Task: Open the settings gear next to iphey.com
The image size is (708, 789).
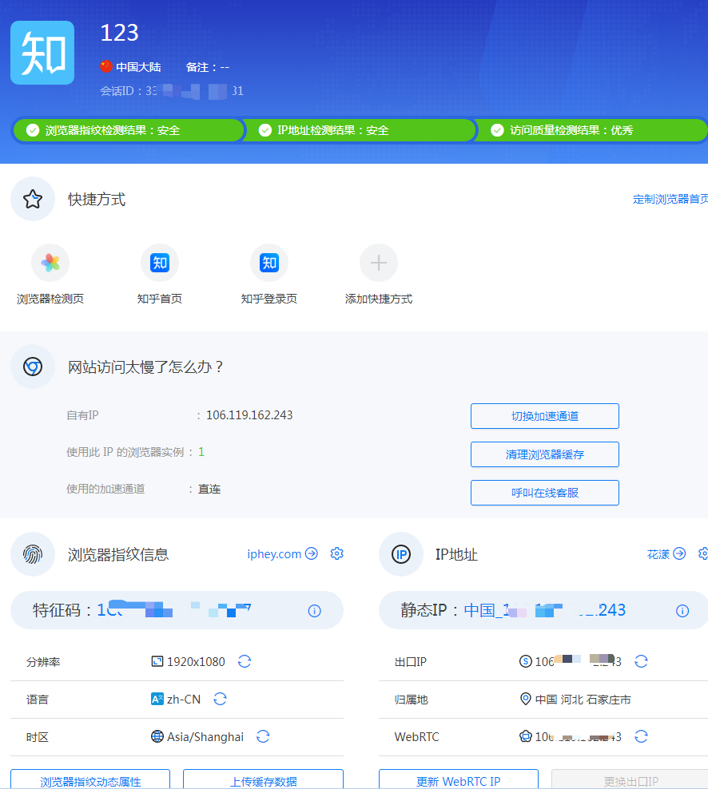Action: [336, 553]
